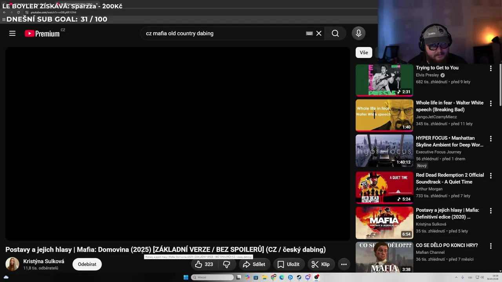Open Kristýna Sulková channel avatar
Screen dimensions: 502x282
point(12,264)
